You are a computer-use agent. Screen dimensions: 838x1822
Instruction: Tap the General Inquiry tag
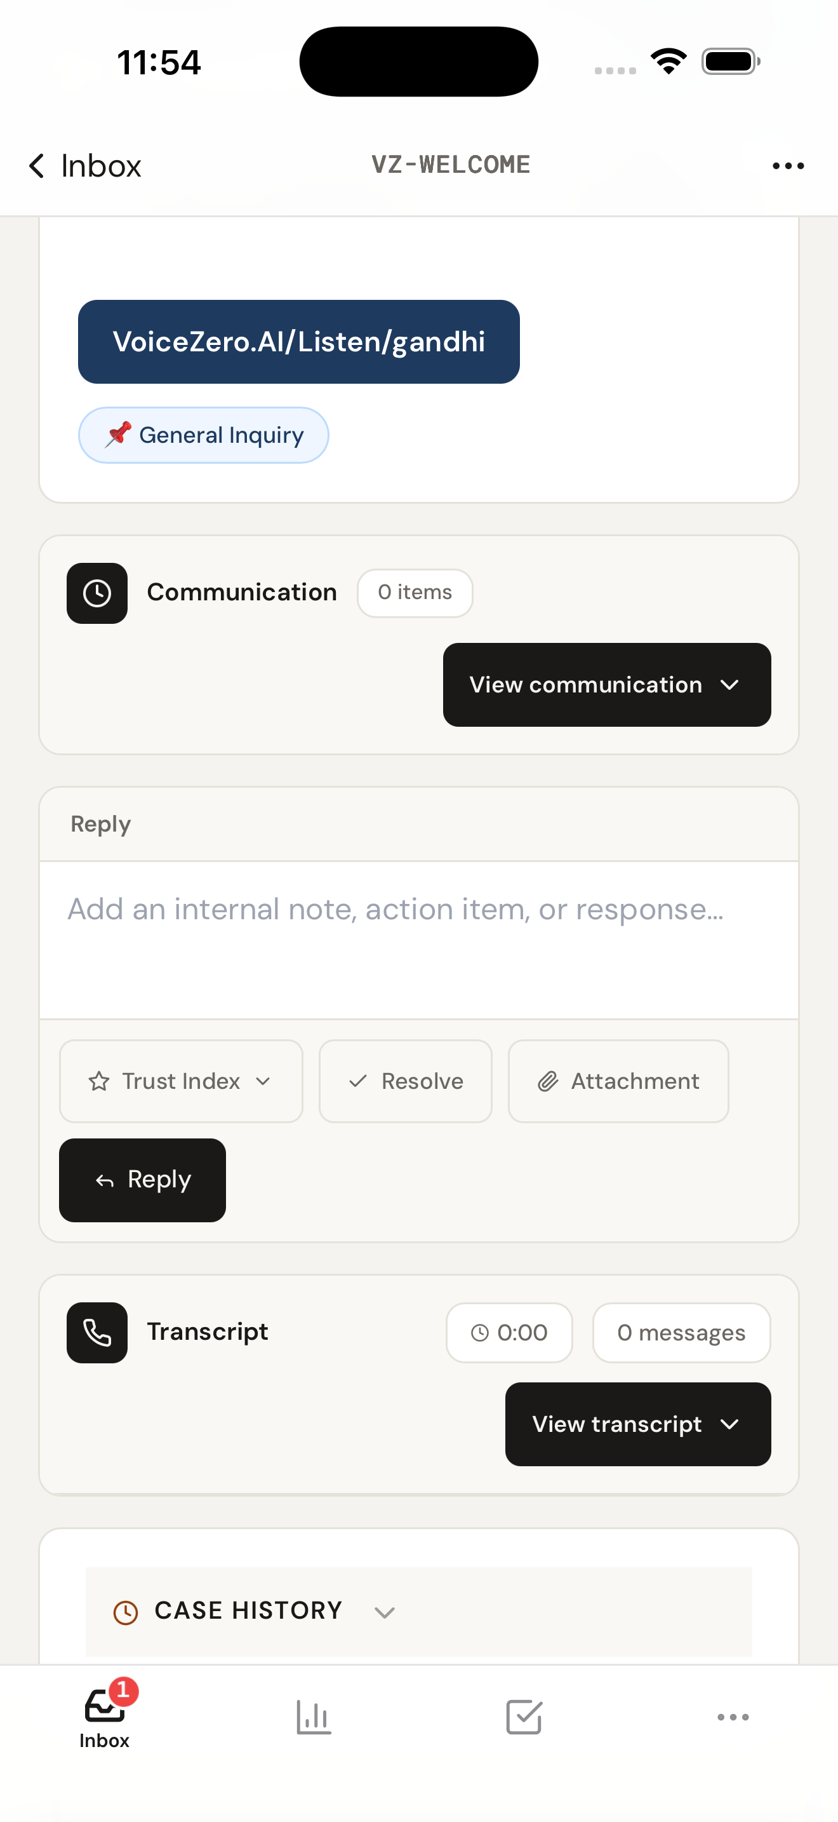204,435
